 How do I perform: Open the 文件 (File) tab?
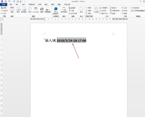pos(3,4)
